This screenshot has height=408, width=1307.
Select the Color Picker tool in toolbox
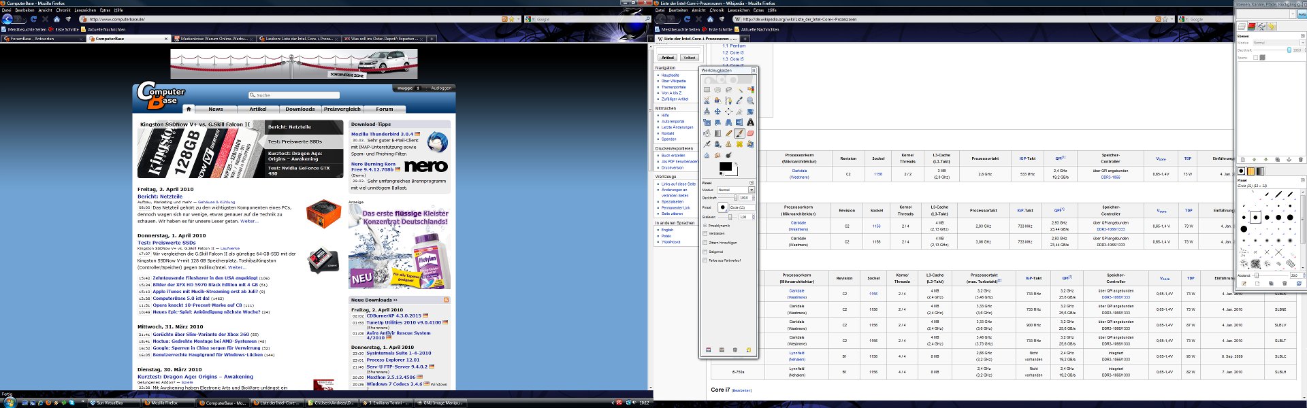point(739,101)
